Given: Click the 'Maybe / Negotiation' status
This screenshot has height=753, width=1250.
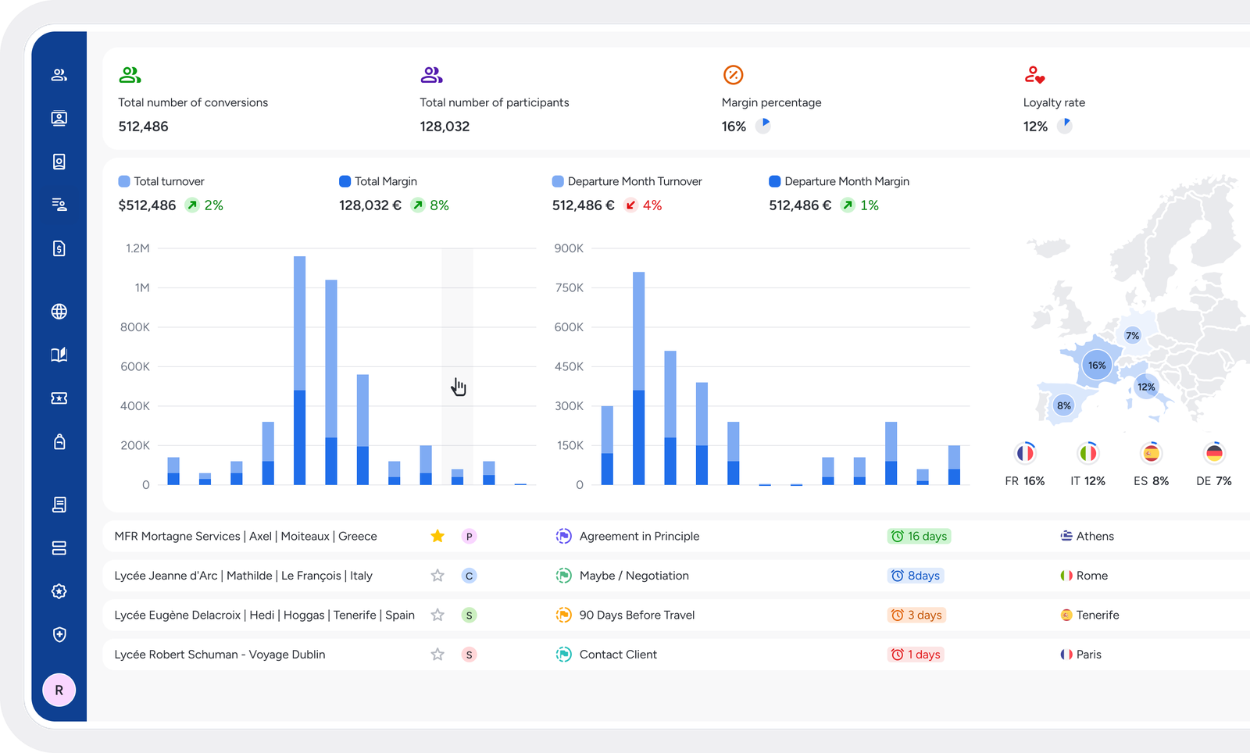Looking at the screenshot, I should click(x=634, y=576).
